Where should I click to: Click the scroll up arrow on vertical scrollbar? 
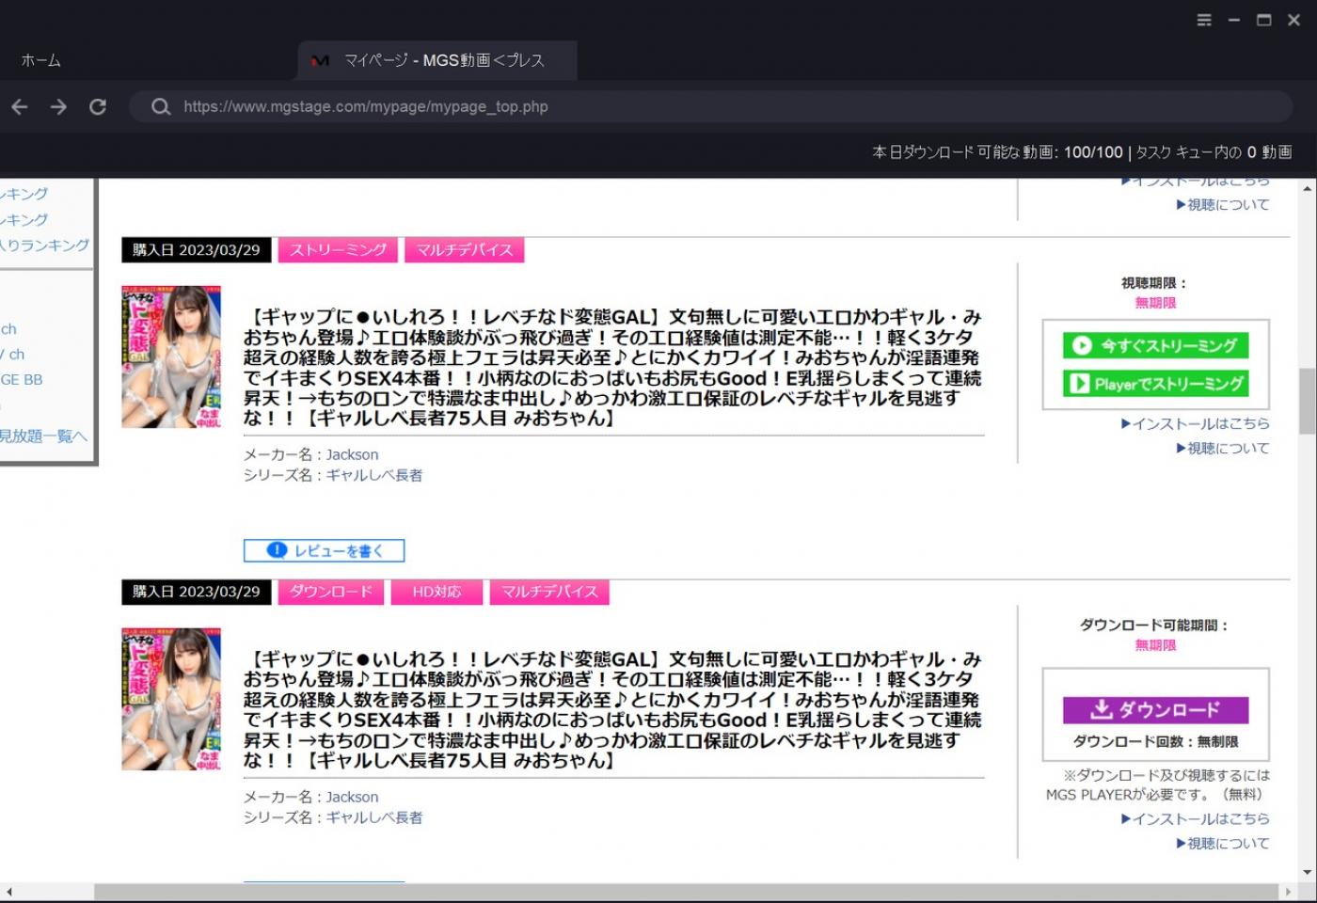pyautogui.click(x=1307, y=189)
